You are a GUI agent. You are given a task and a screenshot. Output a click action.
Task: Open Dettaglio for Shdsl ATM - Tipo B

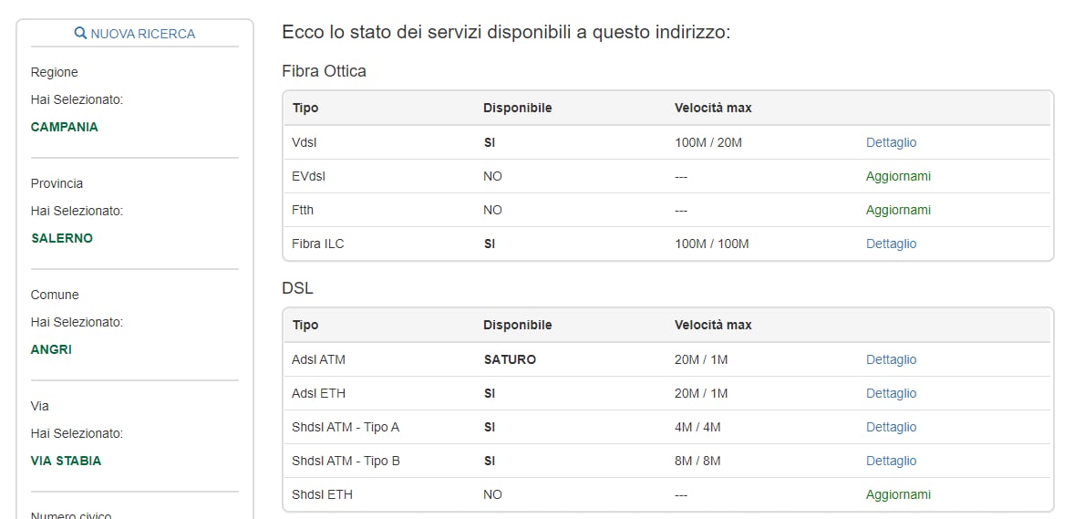(891, 461)
